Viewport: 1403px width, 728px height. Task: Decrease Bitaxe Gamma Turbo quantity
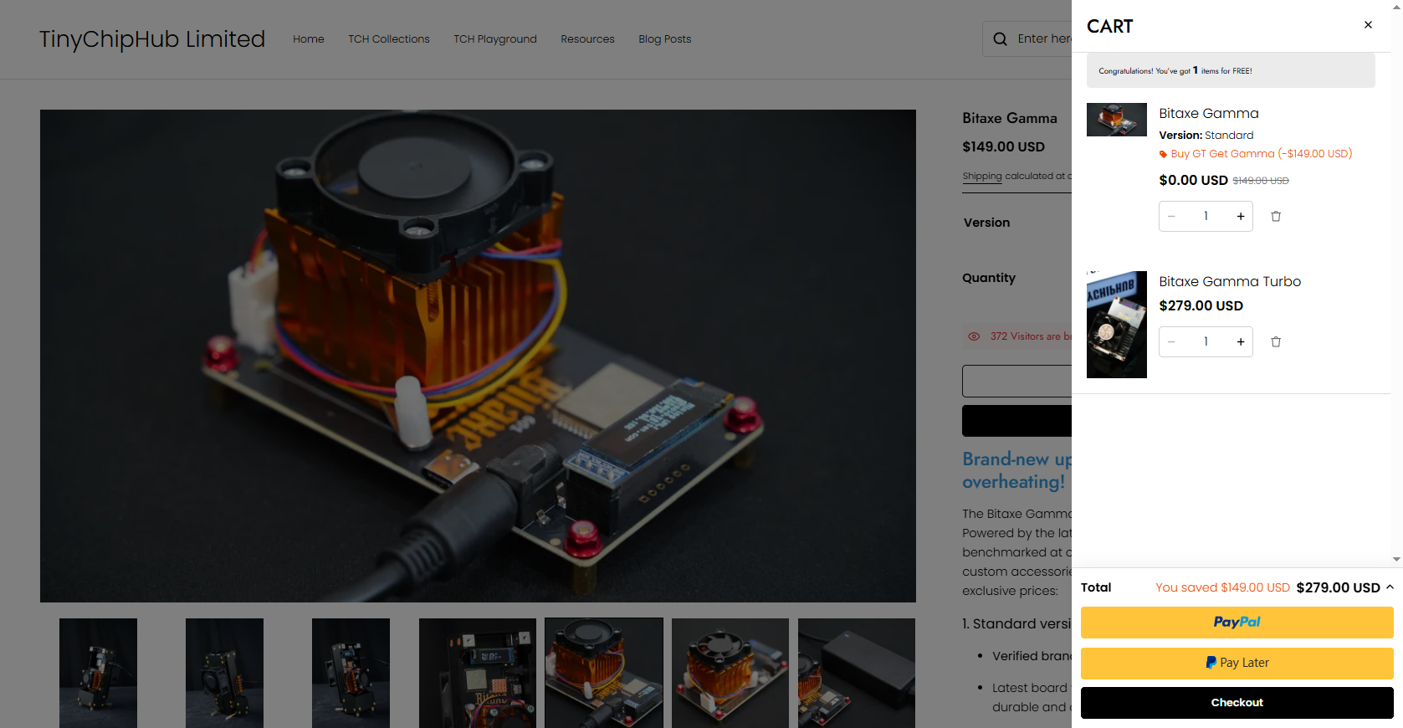click(x=1171, y=342)
